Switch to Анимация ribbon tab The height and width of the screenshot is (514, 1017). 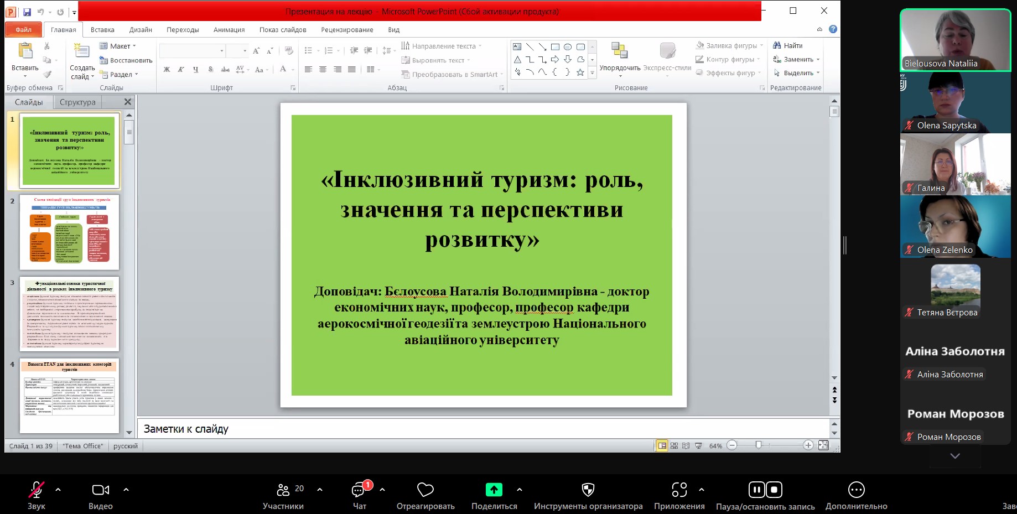point(229,29)
